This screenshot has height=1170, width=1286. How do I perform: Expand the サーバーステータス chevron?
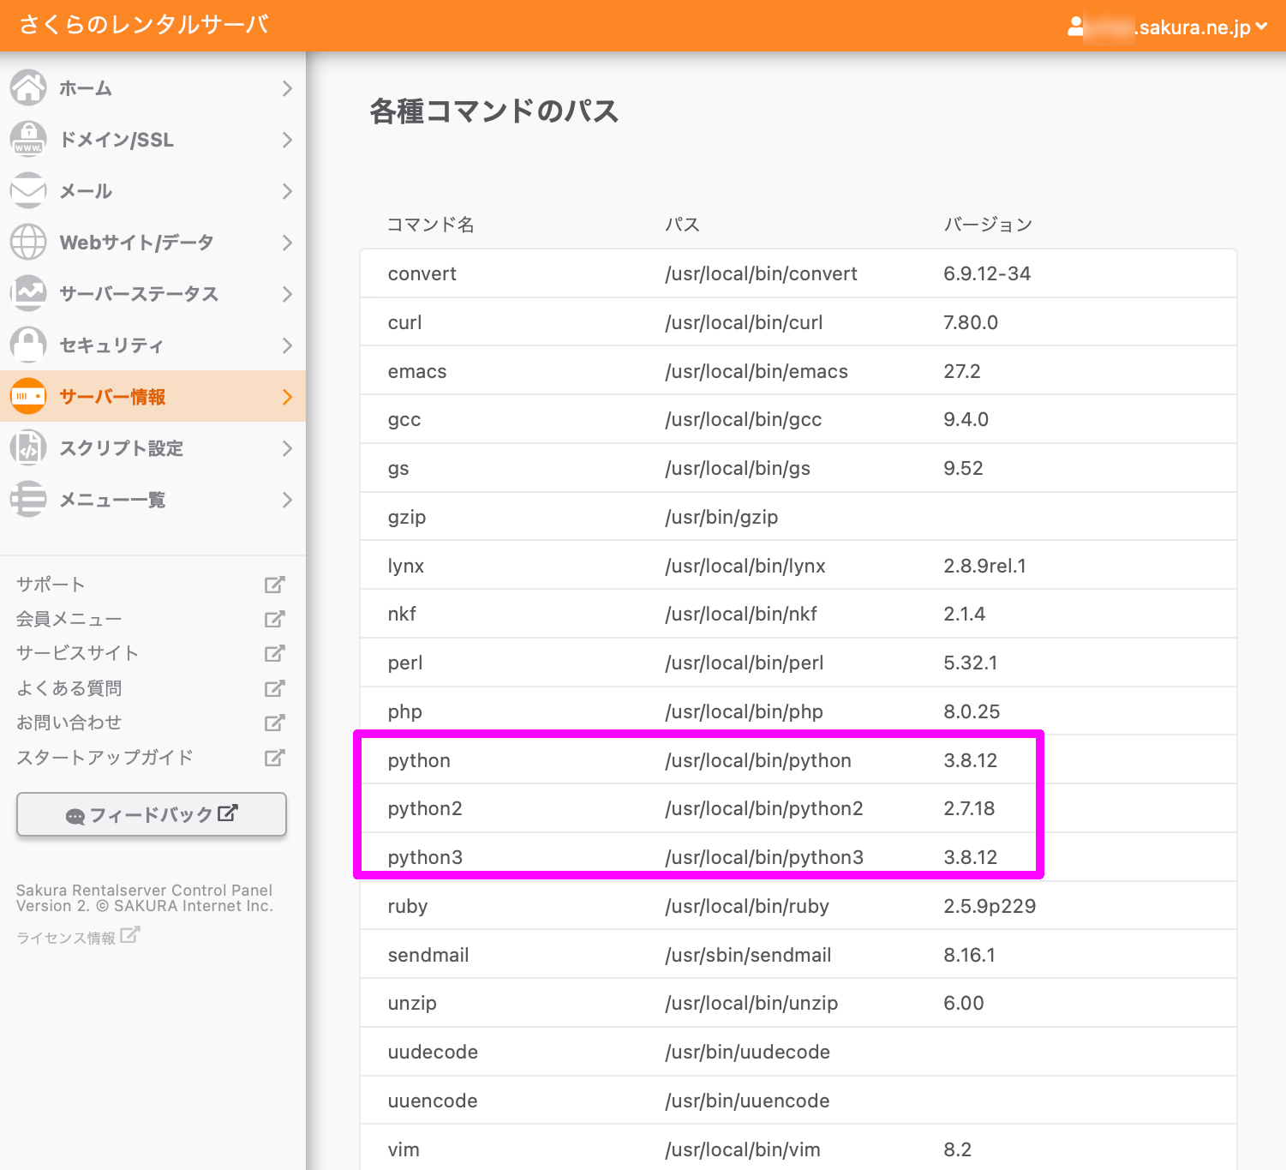pyautogui.click(x=287, y=294)
